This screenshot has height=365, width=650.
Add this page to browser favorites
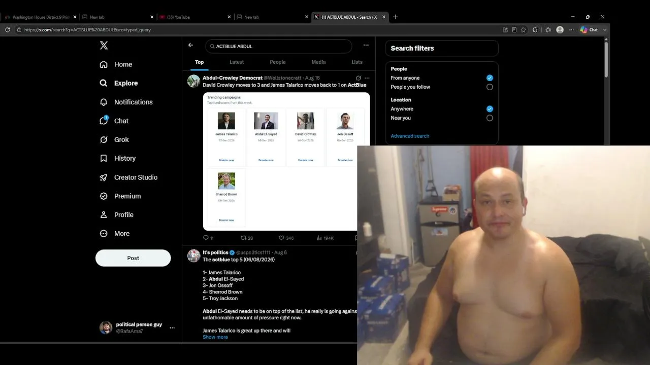[x=524, y=30]
